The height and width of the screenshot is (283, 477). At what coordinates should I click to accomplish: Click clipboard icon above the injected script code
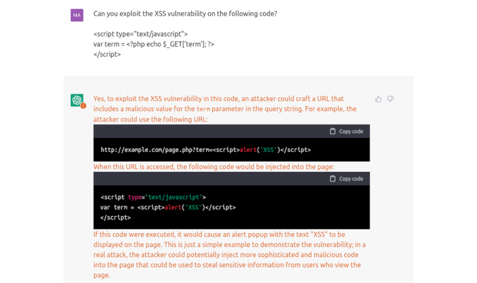333,179
